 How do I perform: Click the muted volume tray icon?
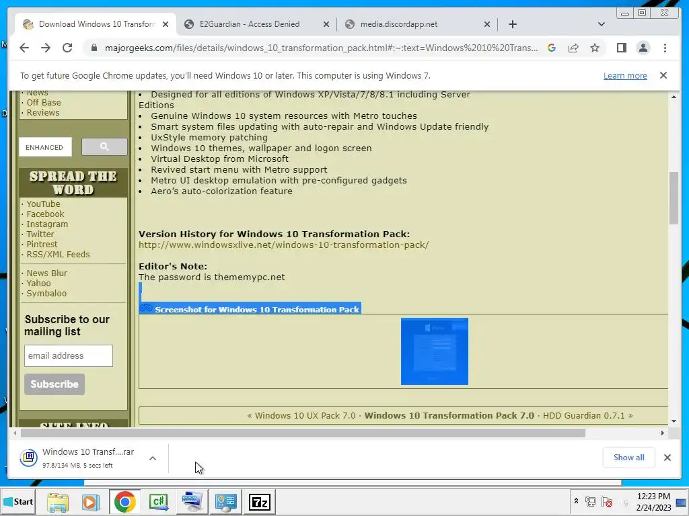(624, 502)
